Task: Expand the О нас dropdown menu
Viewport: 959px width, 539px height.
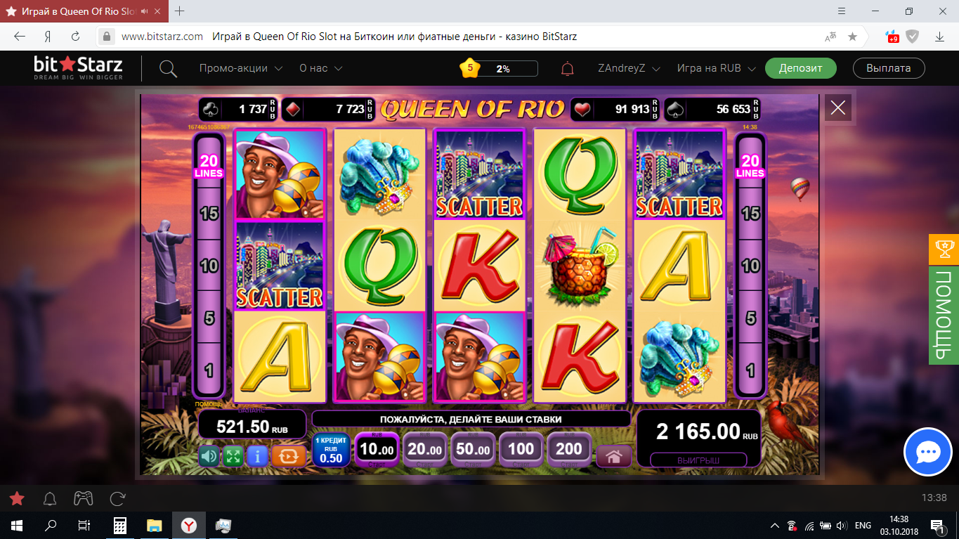Action: pyautogui.click(x=321, y=68)
